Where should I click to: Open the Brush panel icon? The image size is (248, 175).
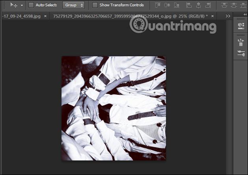241,42
